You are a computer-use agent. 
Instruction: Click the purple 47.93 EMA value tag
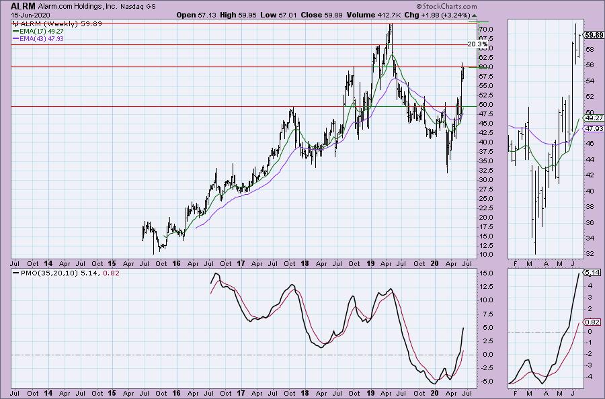click(x=594, y=129)
